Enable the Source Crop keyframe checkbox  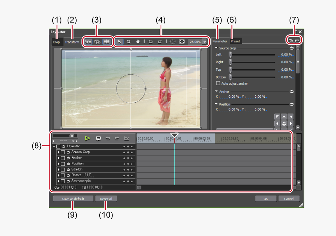63,152
